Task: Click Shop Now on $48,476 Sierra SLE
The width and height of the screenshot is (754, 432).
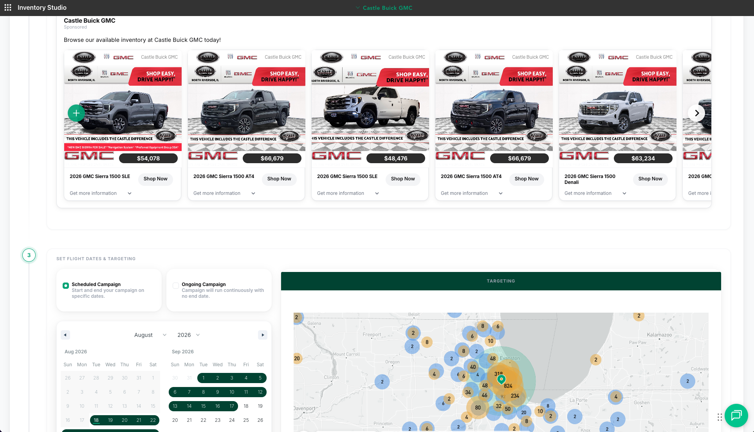Action: click(403, 179)
